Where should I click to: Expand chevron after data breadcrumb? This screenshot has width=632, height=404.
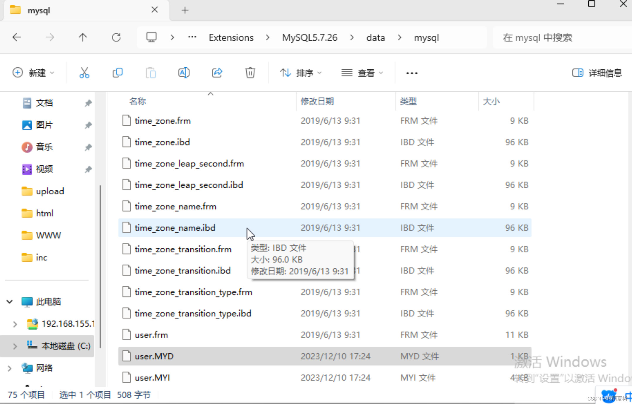(x=399, y=37)
